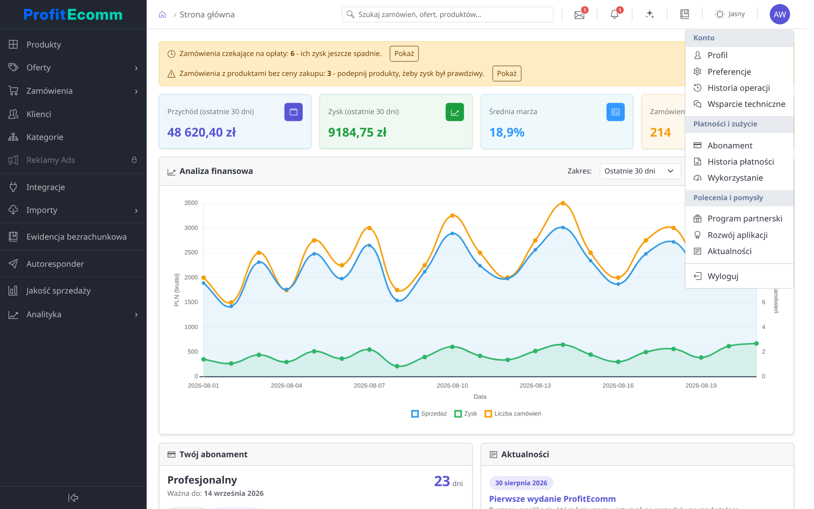
Task: Click the home icon in breadcrumb
Action: (x=162, y=15)
